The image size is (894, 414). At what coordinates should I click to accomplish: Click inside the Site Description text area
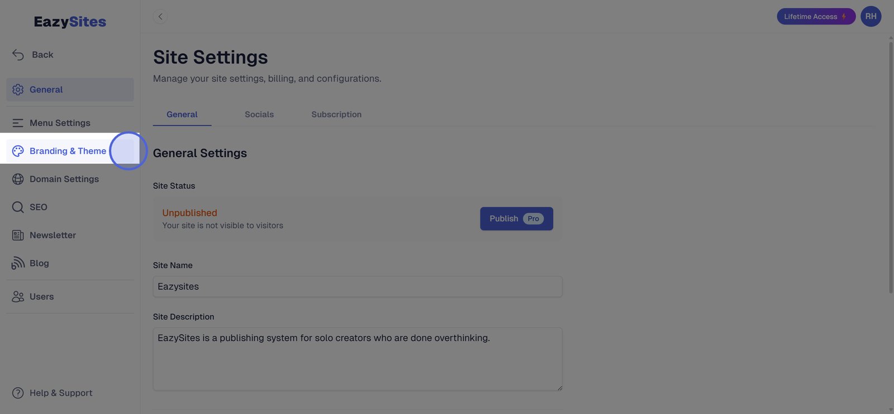pos(358,359)
